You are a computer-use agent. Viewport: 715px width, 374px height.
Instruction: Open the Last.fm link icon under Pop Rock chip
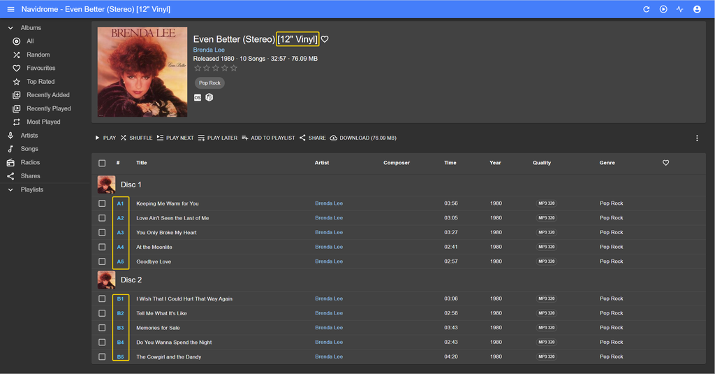click(x=198, y=97)
